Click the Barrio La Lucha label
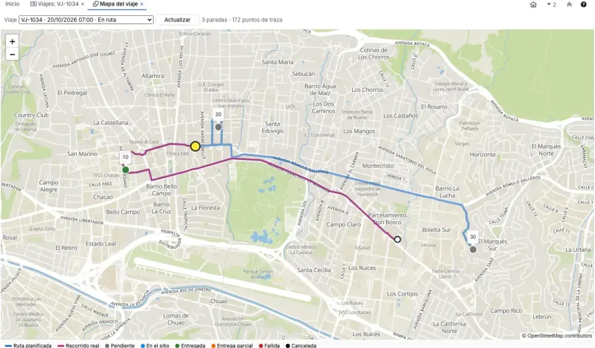 pyautogui.click(x=447, y=192)
